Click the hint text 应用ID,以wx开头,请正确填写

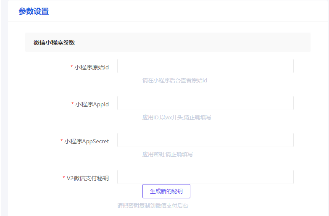176,117
